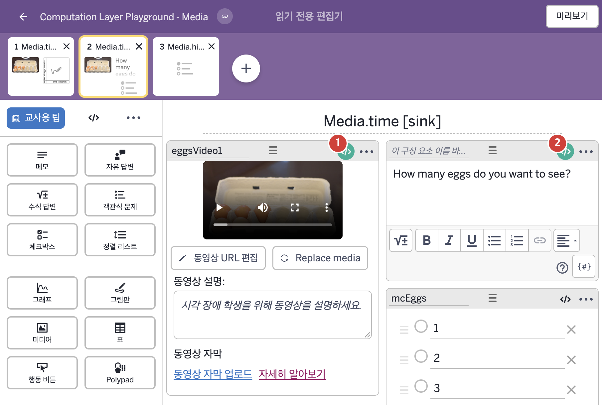Mute the video with the speaker icon
This screenshot has width=602, height=405.
(262, 207)
